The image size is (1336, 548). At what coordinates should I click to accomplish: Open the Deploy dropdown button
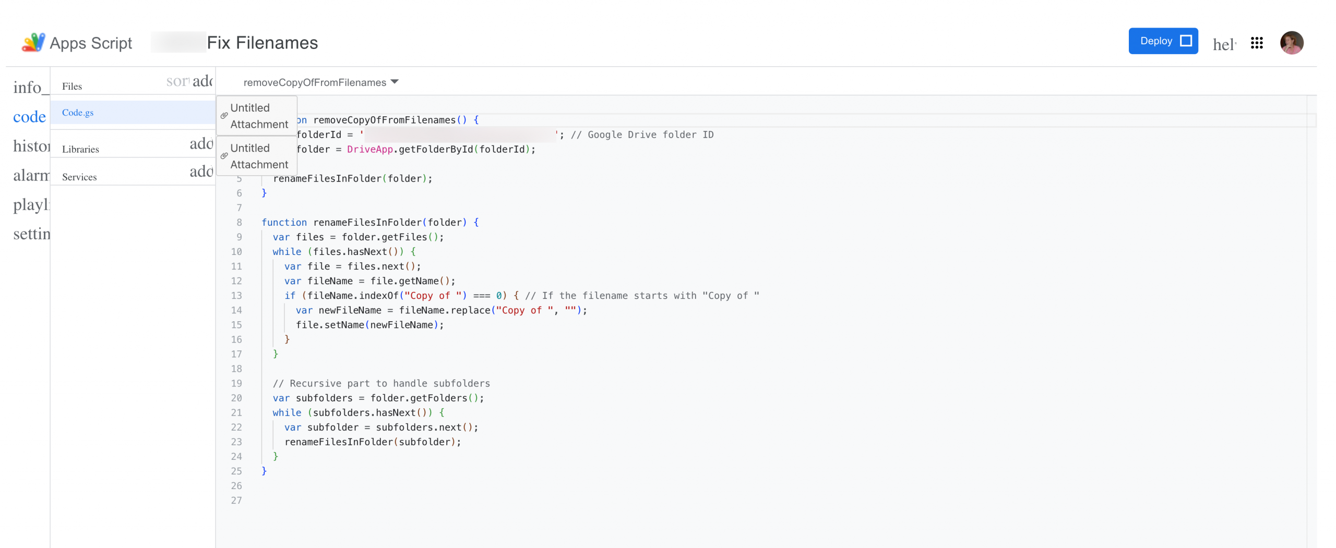click(1163, 41)
